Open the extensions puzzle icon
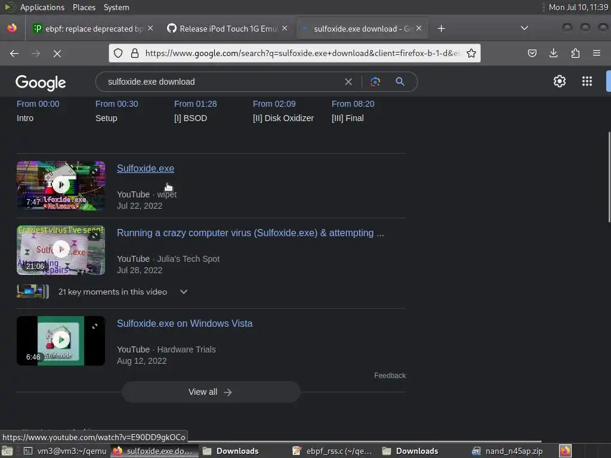Screen dimensions: 611x458 pos(575,53)
